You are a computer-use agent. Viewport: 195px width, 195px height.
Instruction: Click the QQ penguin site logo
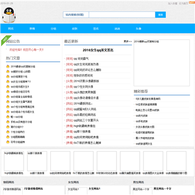(9, 15)
